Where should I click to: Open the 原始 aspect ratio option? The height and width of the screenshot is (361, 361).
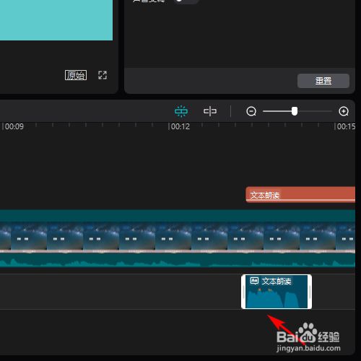click(x=76, y=75)
